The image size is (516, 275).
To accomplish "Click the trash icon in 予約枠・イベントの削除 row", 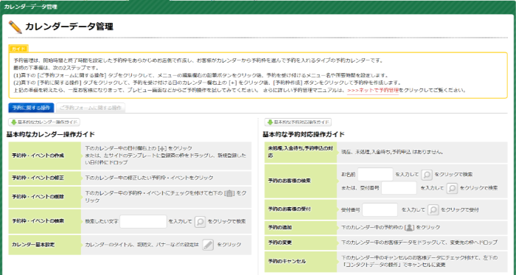I will pos(229,193).
